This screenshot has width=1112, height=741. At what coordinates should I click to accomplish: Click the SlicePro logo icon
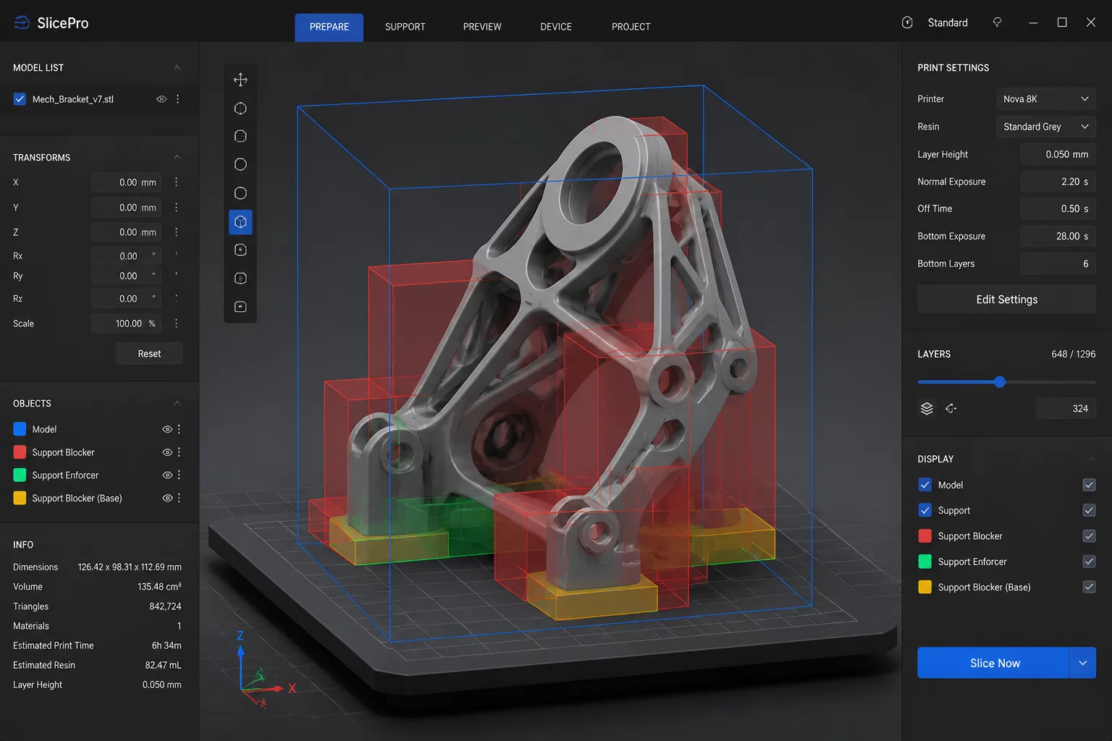pyautogui.click(x=22, y=23)
